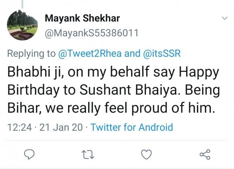Tap the 12:24 timestamp

pos(19,127)
